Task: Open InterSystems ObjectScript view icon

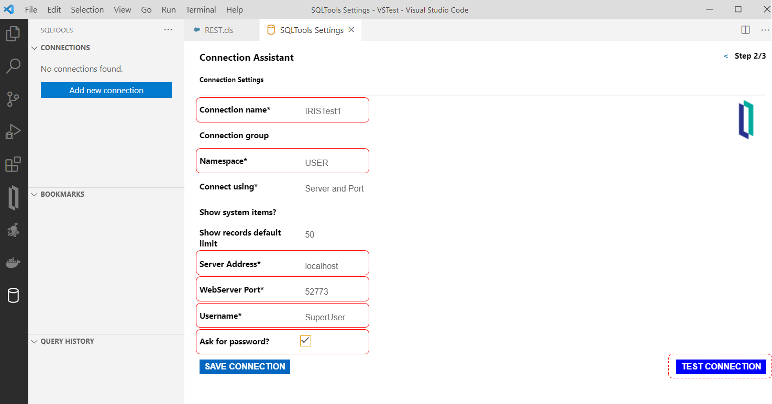Action: tap(14, 198)
